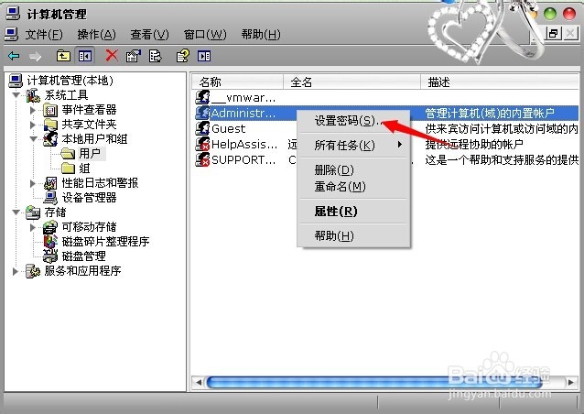The image size is (584, 414).
Task: Click the Export List toolbar icon
Action: (155, 56)
